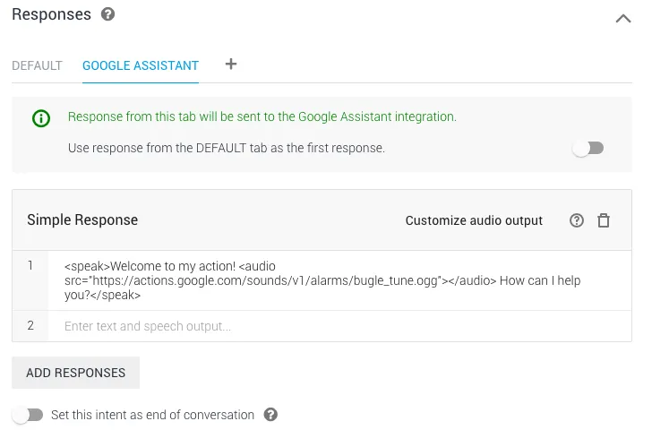
Task: Click help icon in Simple Response header
Action: (x=577, y=220)
